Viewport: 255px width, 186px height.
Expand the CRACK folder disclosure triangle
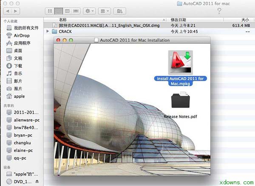click(48, 31)
